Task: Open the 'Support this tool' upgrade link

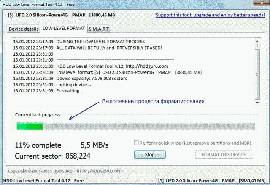Action: [x=210, y=15]
